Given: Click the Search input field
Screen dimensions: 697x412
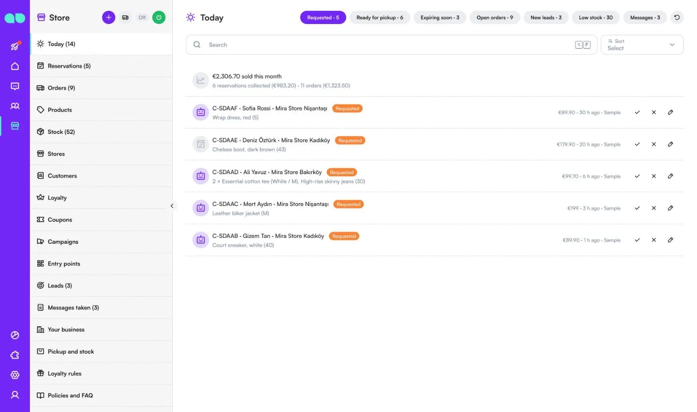Looking at the screenshot, I should (x=391, y=45).
